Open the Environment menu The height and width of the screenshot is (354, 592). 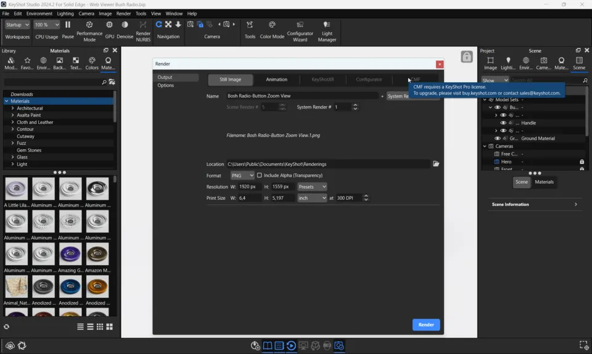click(39, 14)
